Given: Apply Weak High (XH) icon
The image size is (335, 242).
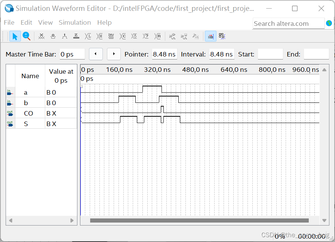Looking at the screenshot, I should pos(99,36).
